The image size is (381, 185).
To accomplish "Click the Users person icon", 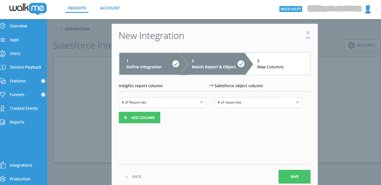I will (x=3, y=53).
